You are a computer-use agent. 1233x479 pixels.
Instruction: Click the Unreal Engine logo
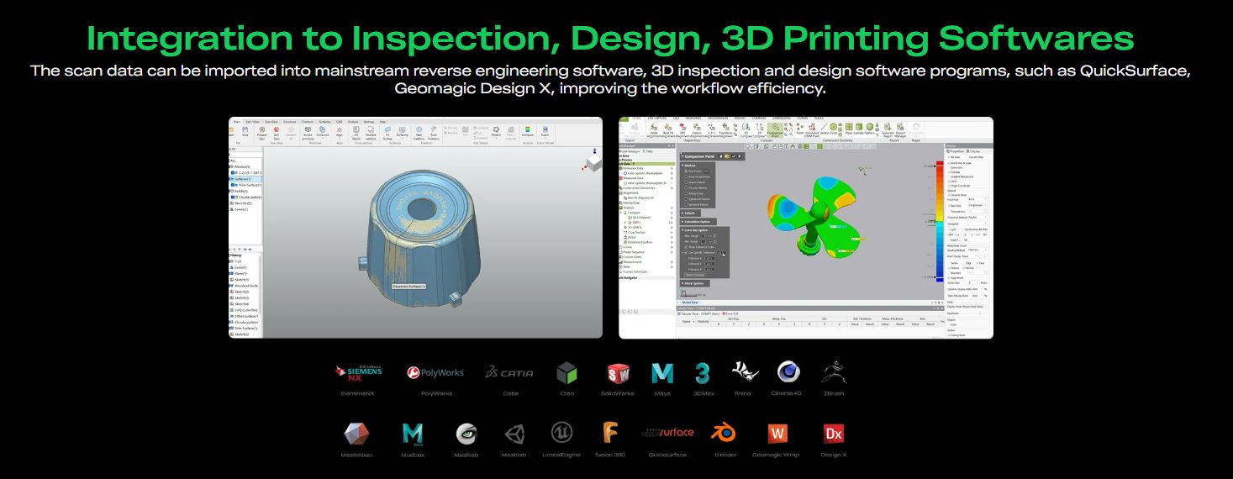561,433
